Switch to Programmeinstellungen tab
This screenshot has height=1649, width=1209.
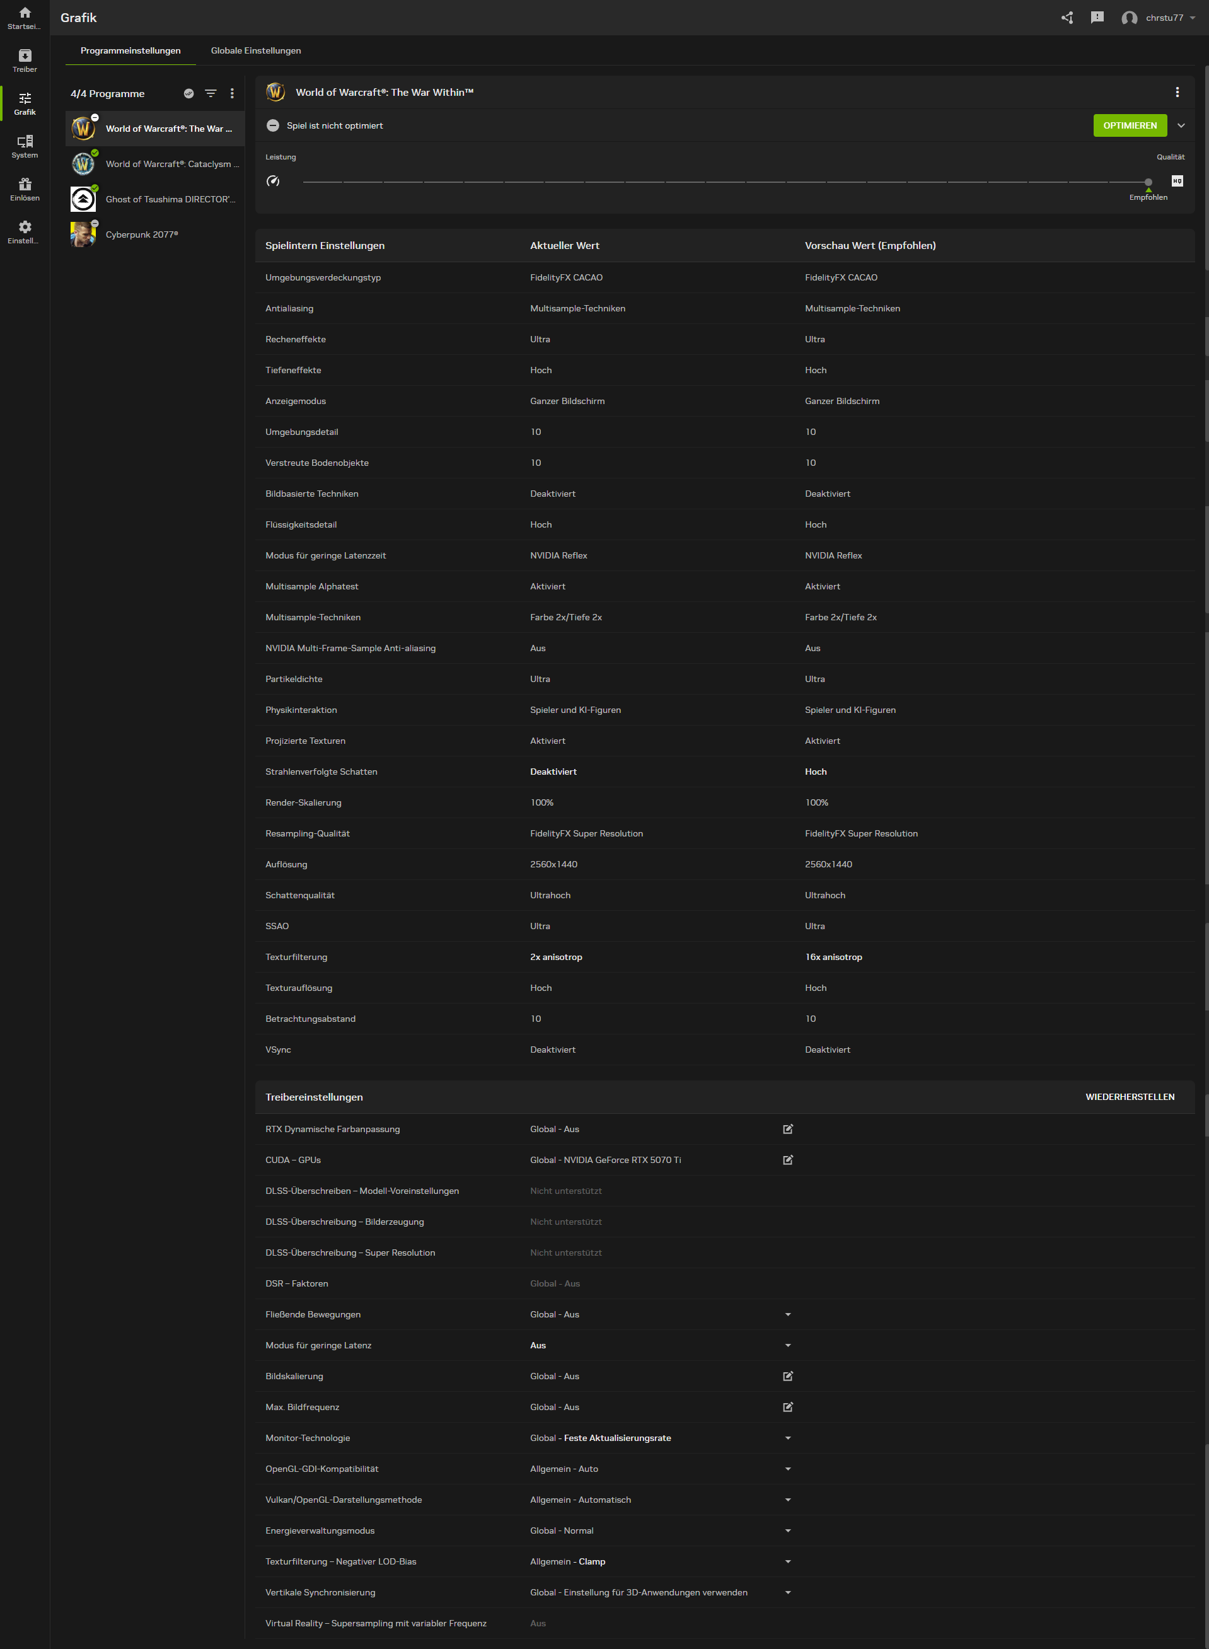pos(130,50)
